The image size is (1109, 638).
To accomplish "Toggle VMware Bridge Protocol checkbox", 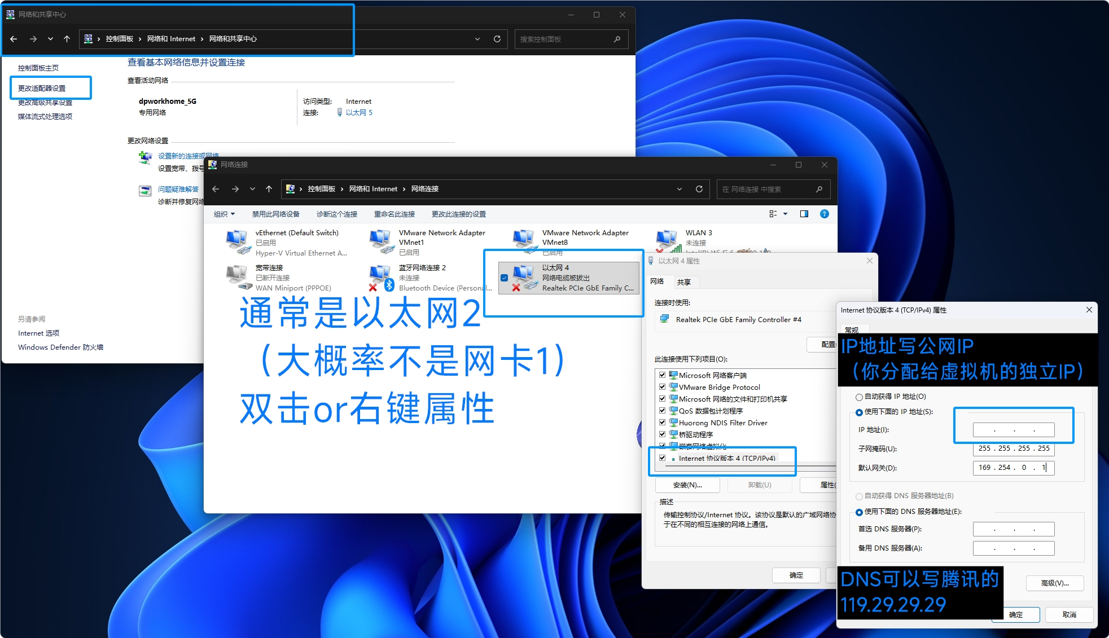I will click(662, 387).
